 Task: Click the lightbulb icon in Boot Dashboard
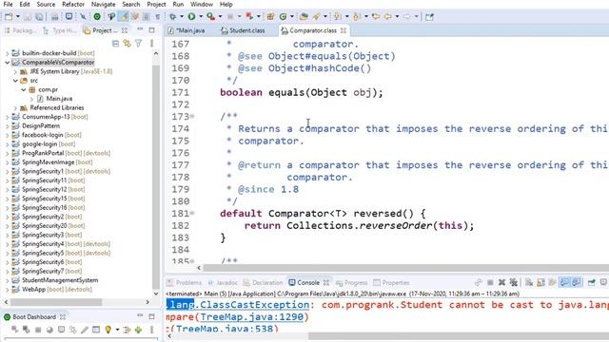click(x=108, y=330)
